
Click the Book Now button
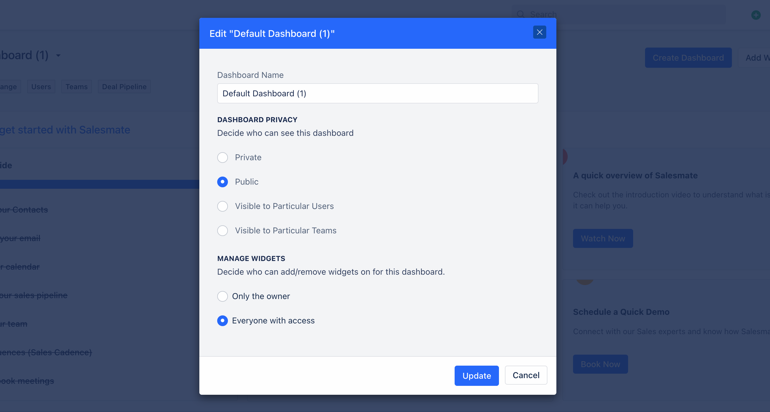tap(600, 364)
